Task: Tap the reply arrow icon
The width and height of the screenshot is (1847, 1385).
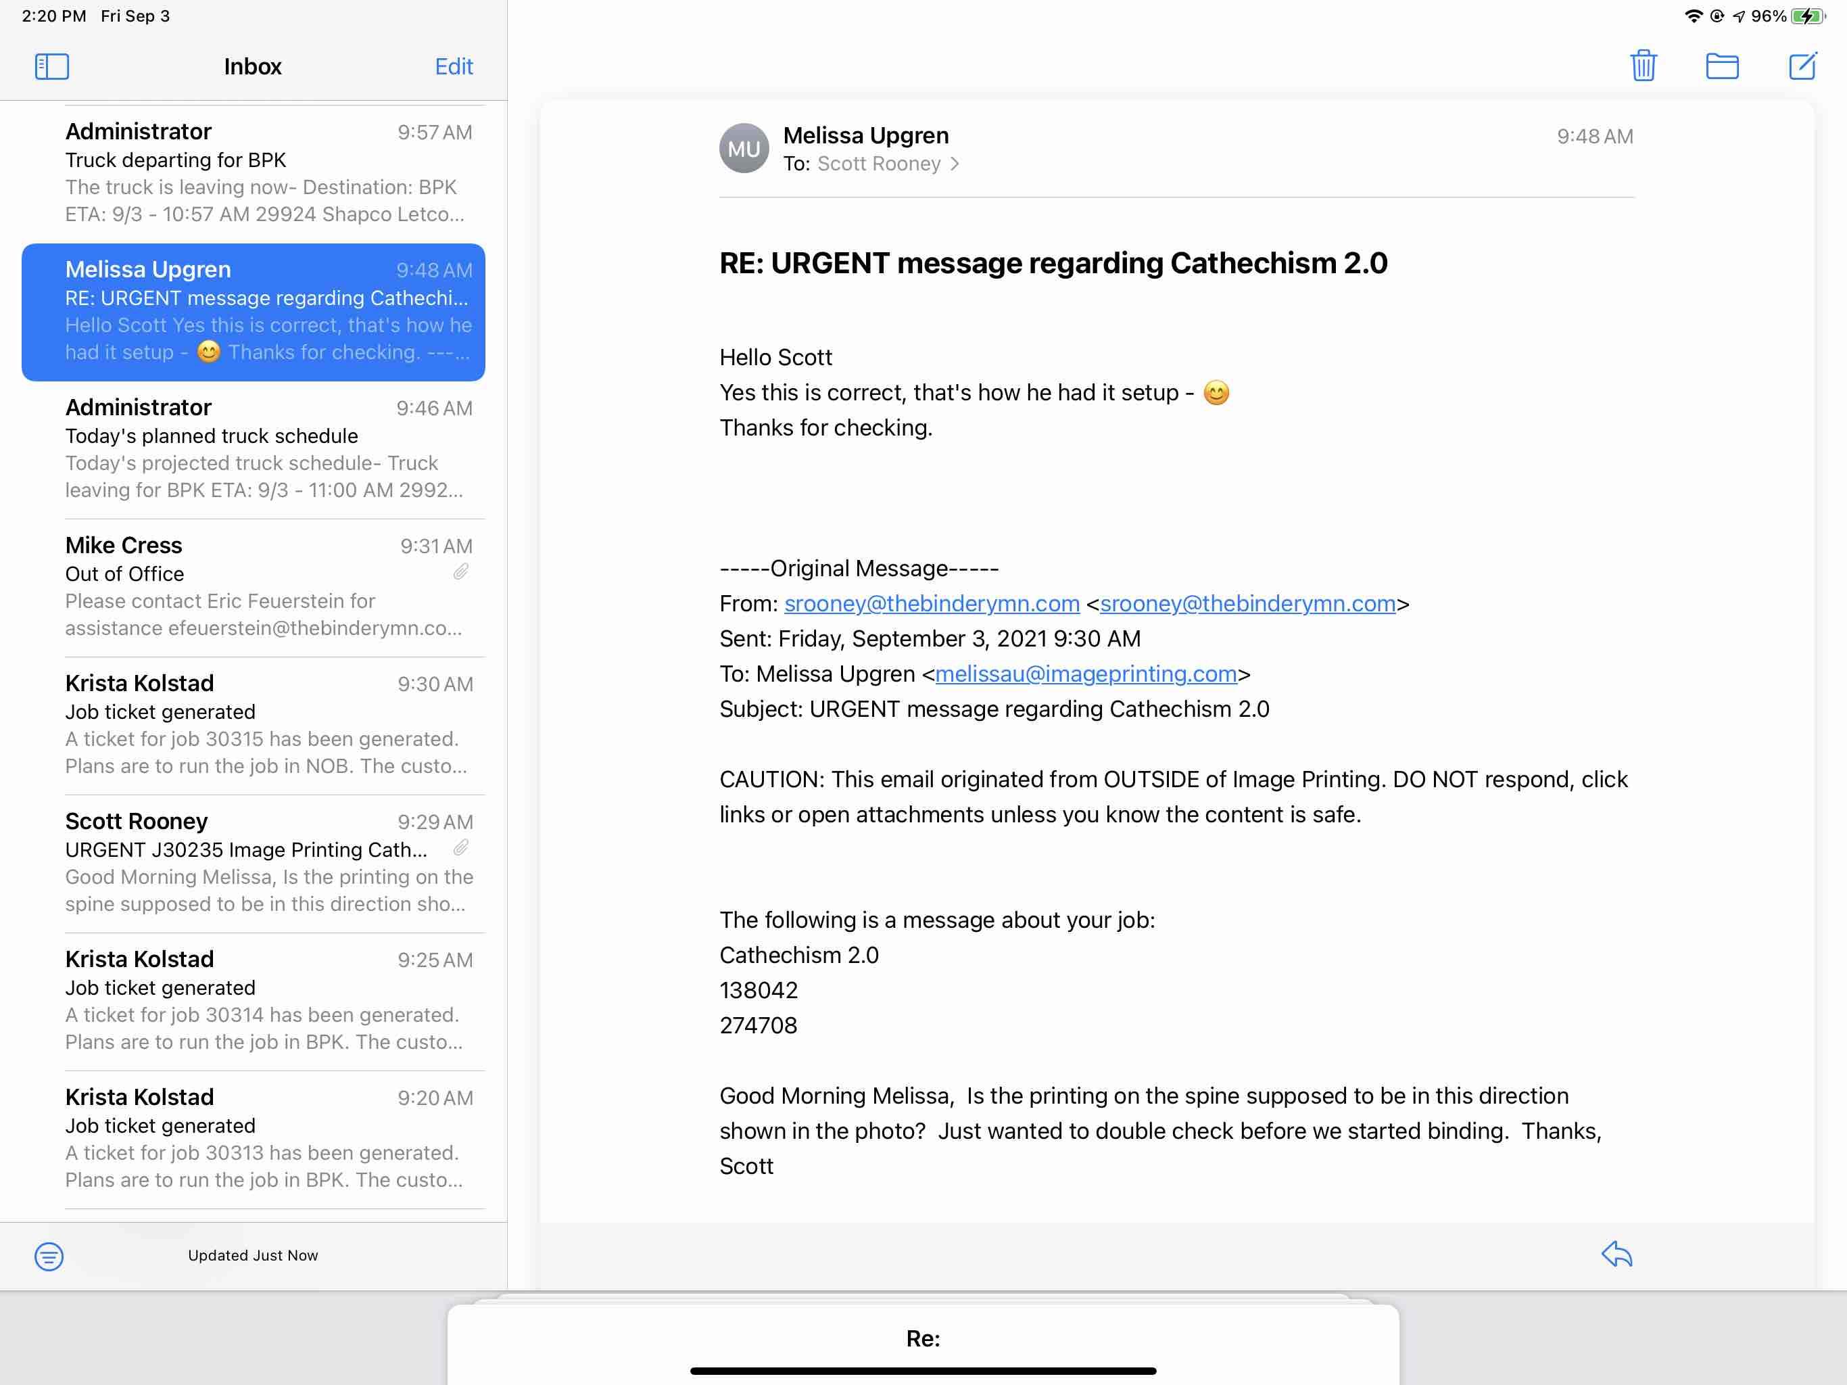Action: click(1616, 1254)
